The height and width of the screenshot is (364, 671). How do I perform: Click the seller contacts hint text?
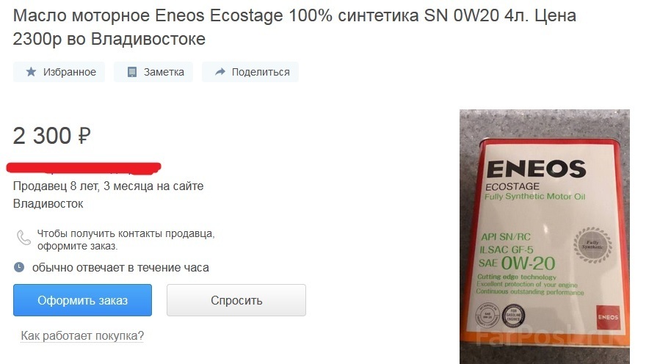coord(126,239)
